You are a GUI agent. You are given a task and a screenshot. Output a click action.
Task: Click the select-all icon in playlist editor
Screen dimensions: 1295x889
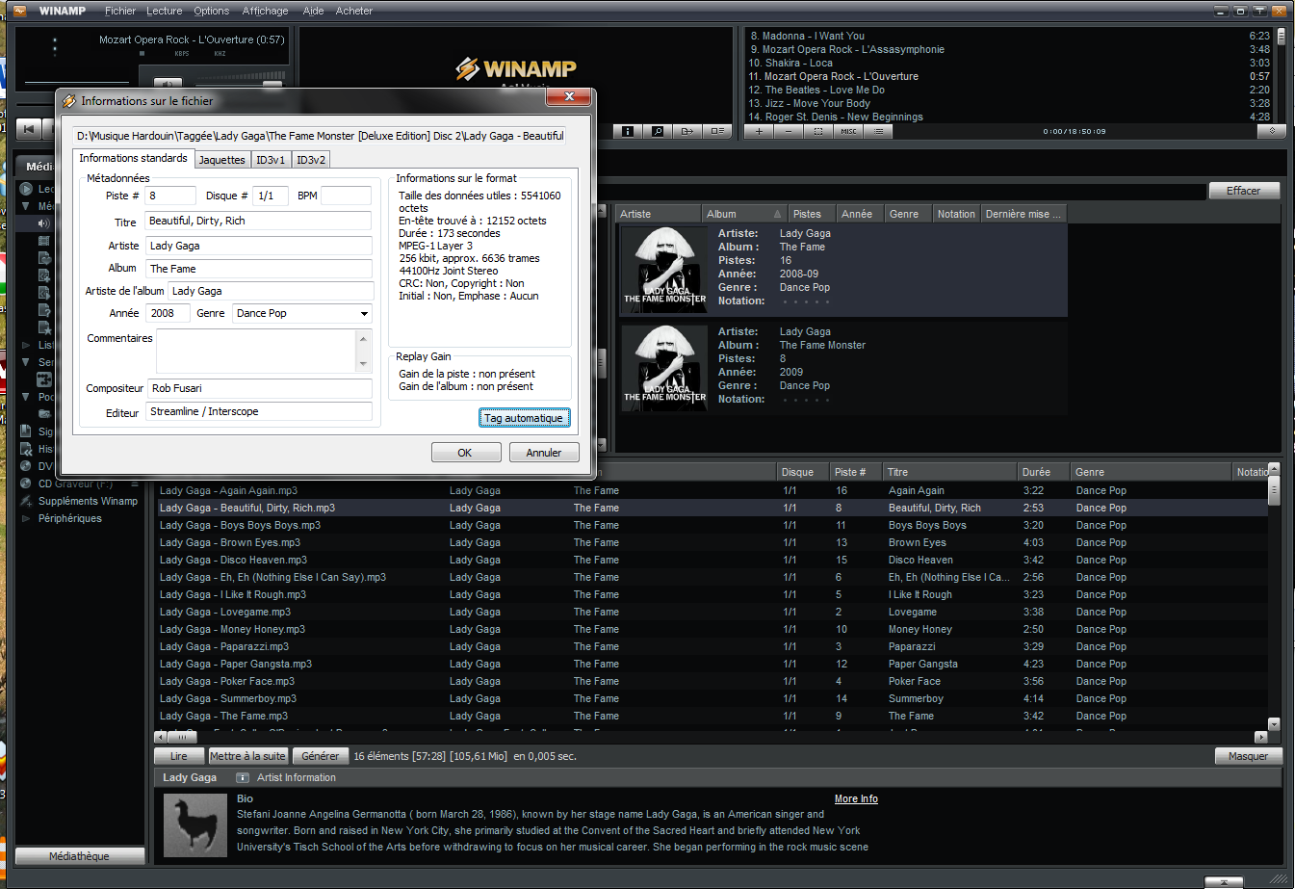818,131
